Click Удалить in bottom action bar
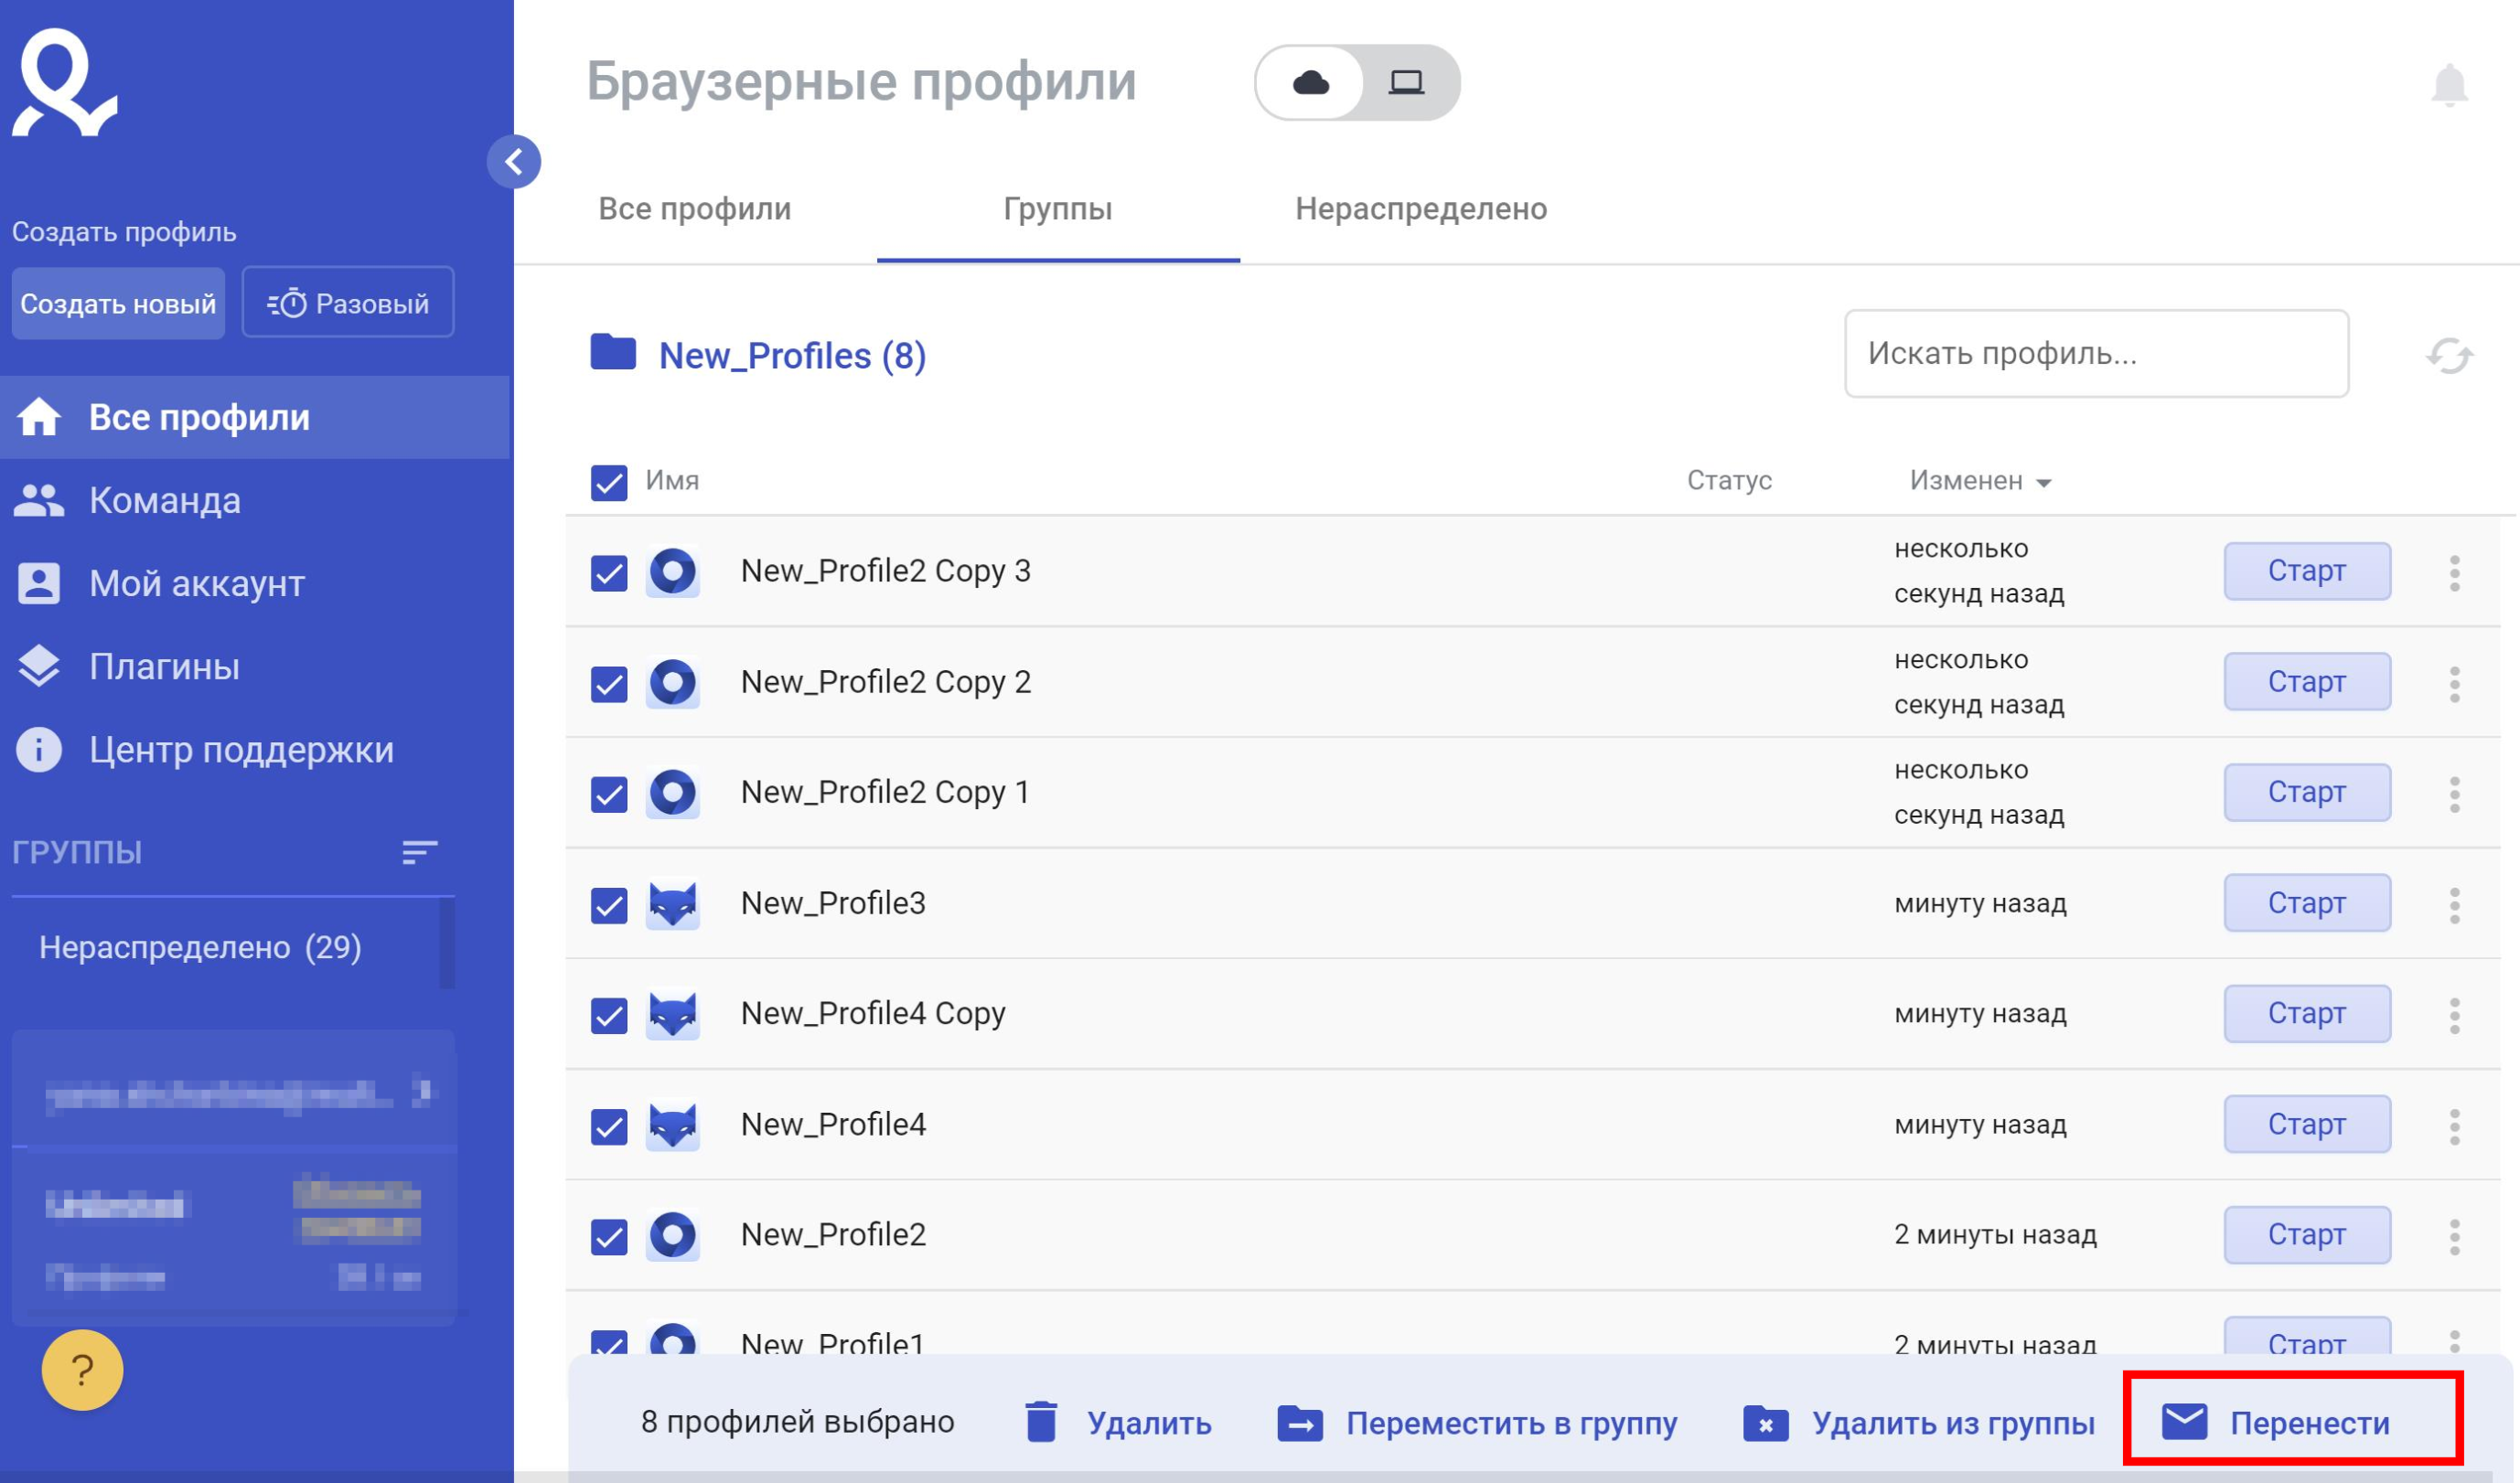2520x1483 pixels. (1119, 1422)
